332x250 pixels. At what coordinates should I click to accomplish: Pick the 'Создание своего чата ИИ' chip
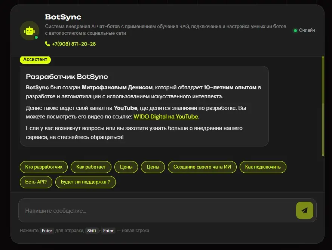coord(202,167)
